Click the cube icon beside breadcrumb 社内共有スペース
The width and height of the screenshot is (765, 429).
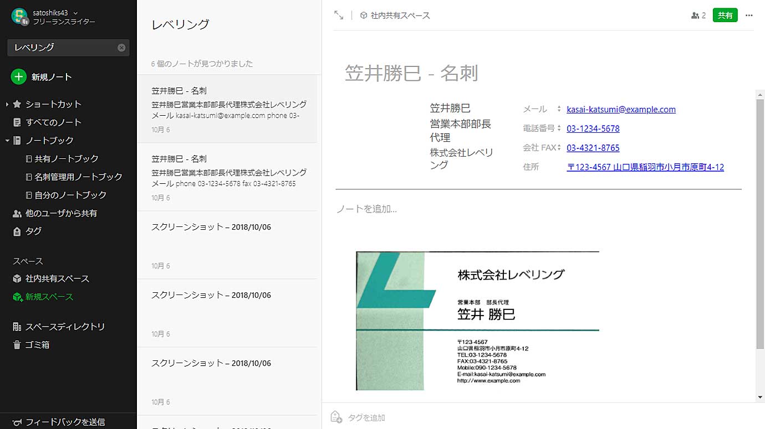point(364,15)
